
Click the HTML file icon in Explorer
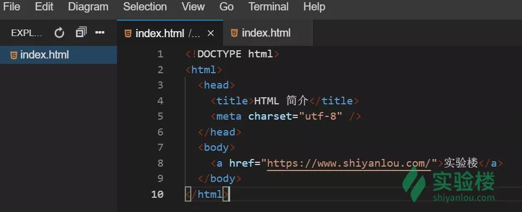[x=14, y=55]
